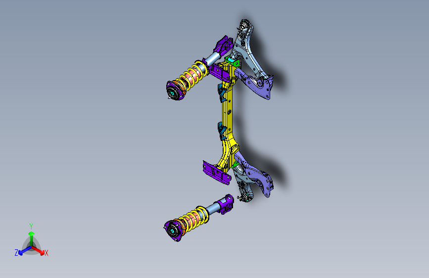Select the lower purple strut clamp bracket
This screenshot has width=429, height=278.
(227, 204)
